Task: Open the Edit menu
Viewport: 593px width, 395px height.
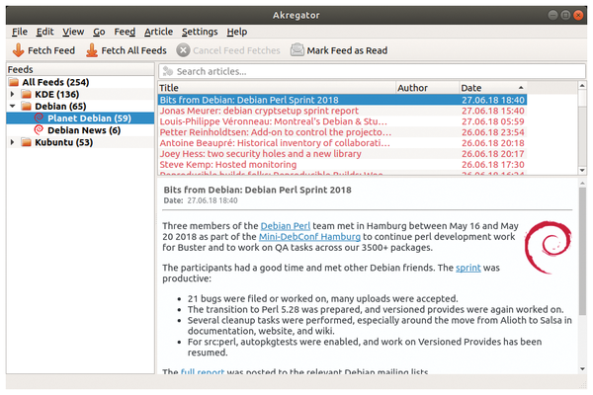Action: [x=45, y=32]
